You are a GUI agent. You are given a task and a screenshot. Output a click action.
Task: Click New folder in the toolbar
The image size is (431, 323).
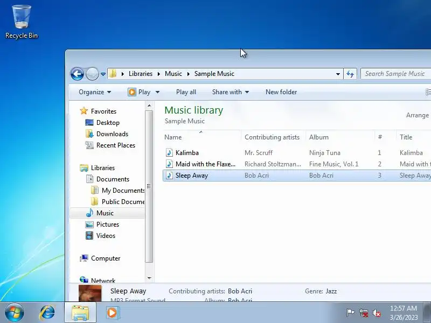point(281,92)
